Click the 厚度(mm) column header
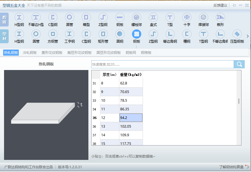Viewport: 251px width, 172px height. pos(109,75)
